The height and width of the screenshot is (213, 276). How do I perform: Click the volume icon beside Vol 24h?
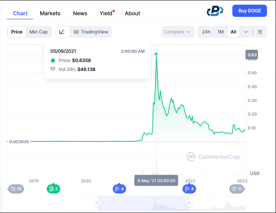click(53, 69)
